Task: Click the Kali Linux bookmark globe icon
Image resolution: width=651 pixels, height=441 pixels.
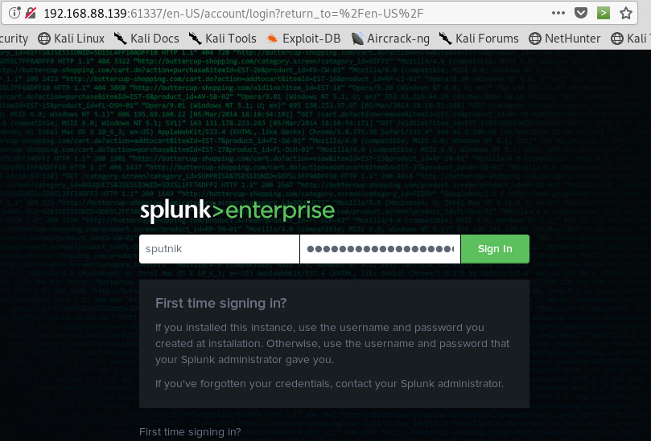Action: pos(44,39)
